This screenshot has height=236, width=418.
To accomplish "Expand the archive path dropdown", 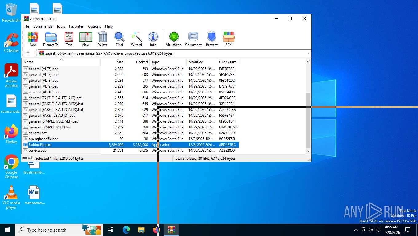I will [x=308, y=53].
